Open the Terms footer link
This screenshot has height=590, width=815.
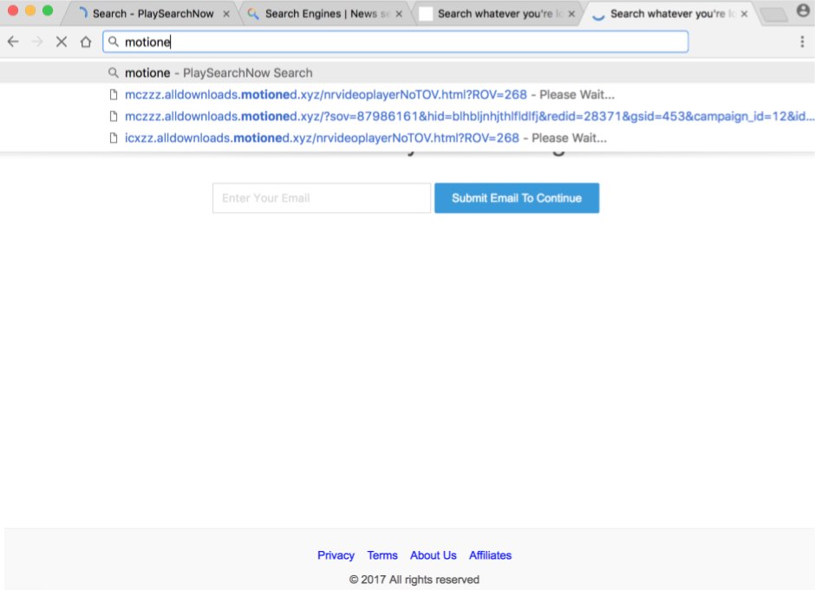click(x=382, y=555)
